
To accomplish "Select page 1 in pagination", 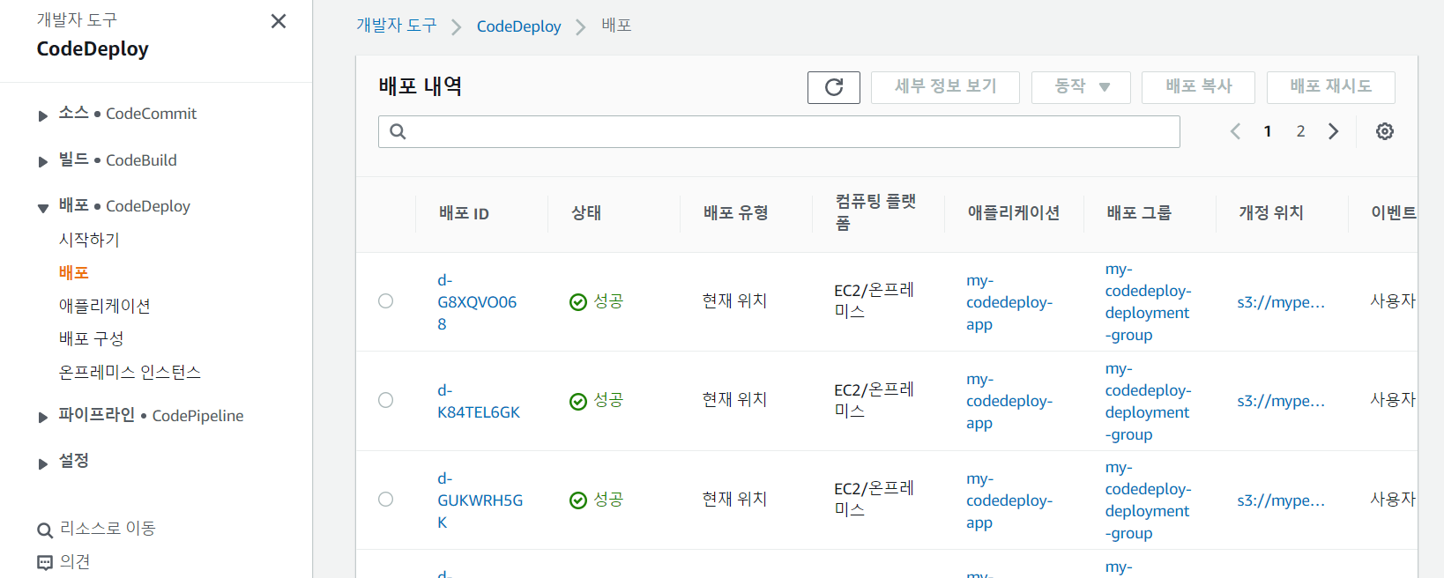I will click(1268, 131).
